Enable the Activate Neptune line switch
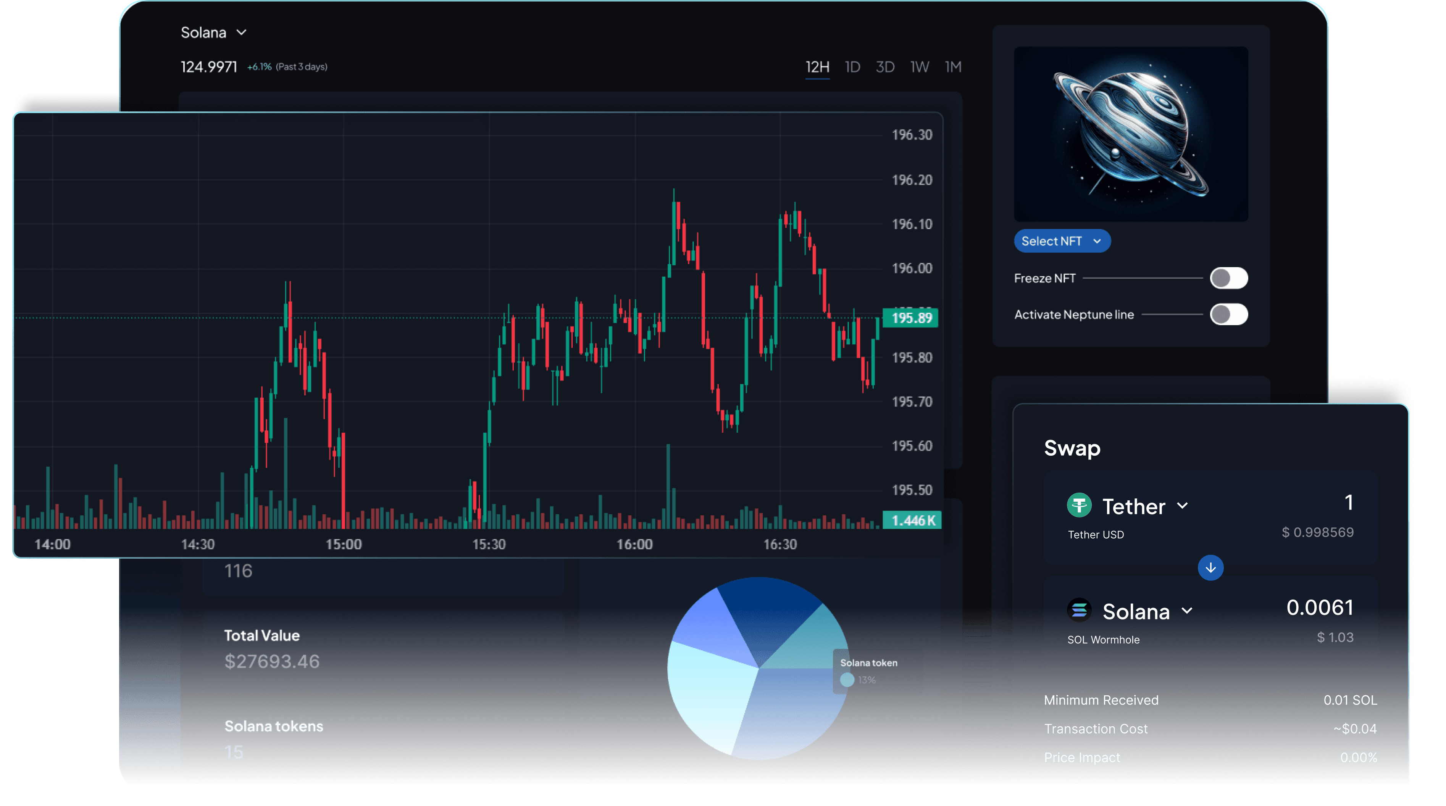This screenshot has height=806, width=1446. [1228, 314]
